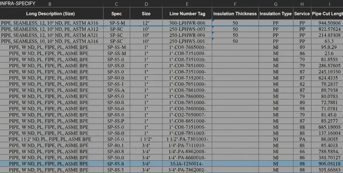Click the Insulation Thickness header cell
The image size is (343, 173).
[235, 14]
